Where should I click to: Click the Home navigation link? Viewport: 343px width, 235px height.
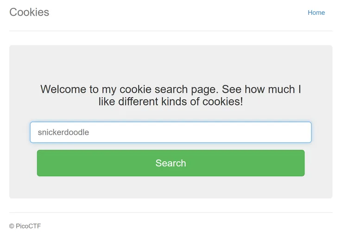coord(316,13)
